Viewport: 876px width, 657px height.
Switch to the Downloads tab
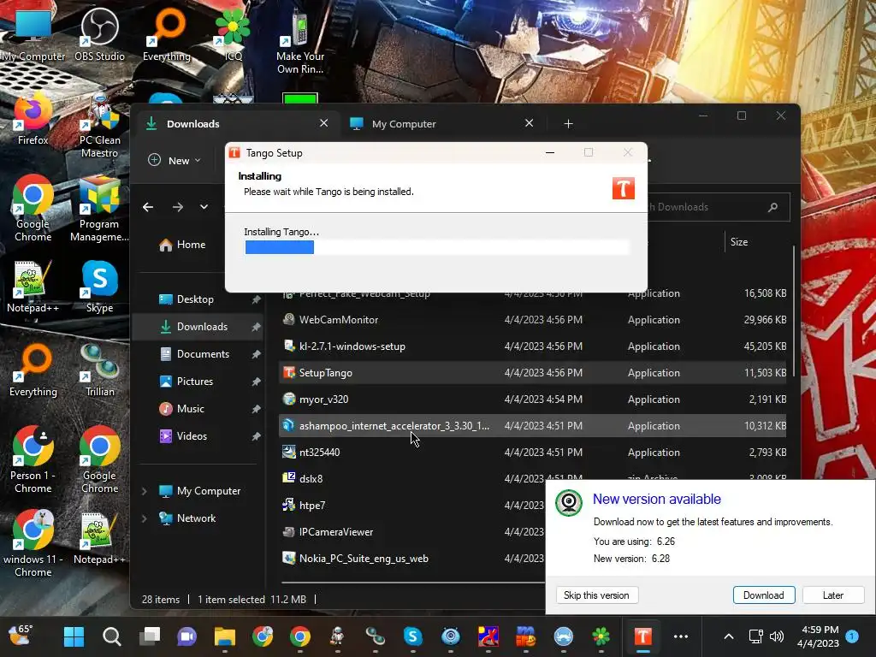(236, 123)
